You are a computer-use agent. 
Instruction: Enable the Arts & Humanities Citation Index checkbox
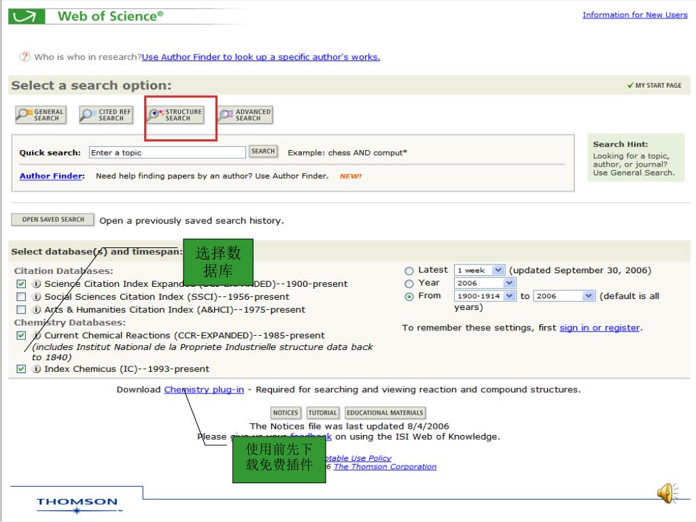(x=21, y=309)
